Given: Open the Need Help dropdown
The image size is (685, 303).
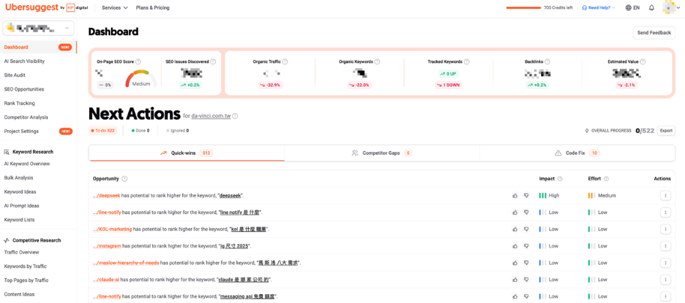Looking at the screenshot, I should 599,8.
